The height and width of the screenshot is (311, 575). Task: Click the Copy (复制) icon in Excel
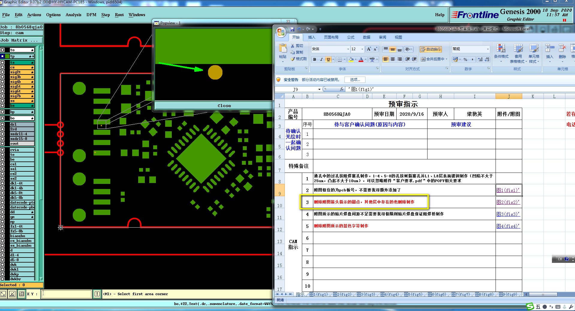(293, 52)
